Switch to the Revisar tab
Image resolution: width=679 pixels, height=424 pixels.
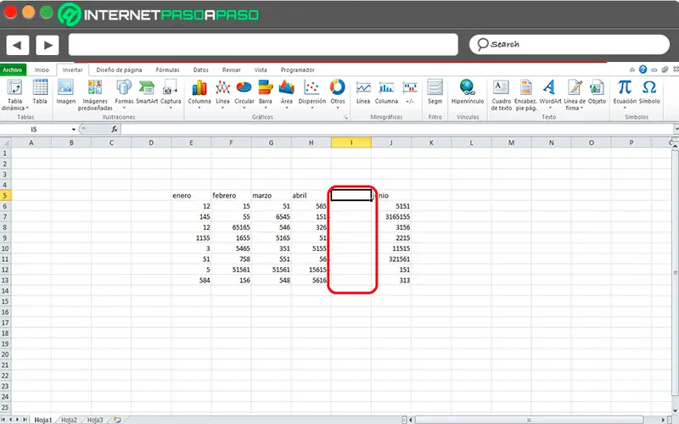coord(231,70)
